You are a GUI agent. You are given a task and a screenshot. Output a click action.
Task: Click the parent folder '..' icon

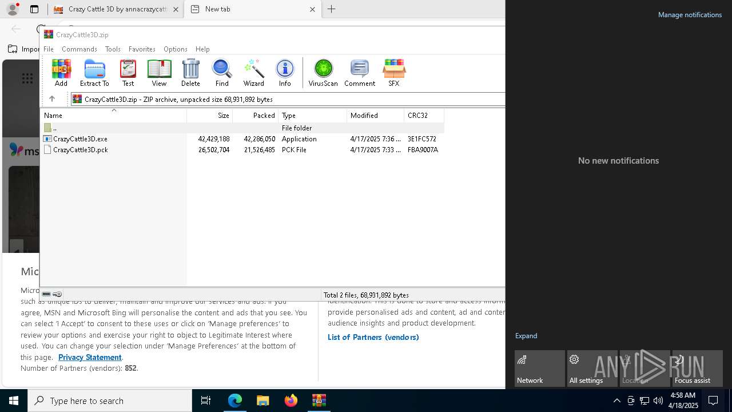coord(47,128)
